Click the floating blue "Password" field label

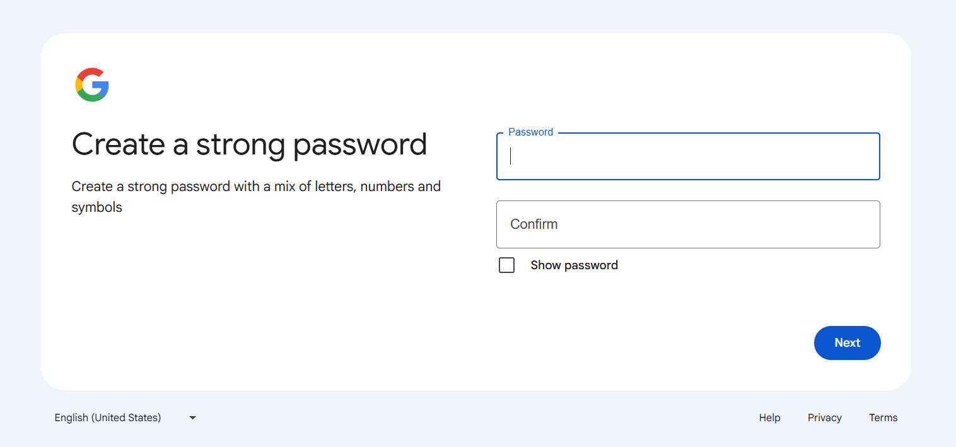pos(530,132)
